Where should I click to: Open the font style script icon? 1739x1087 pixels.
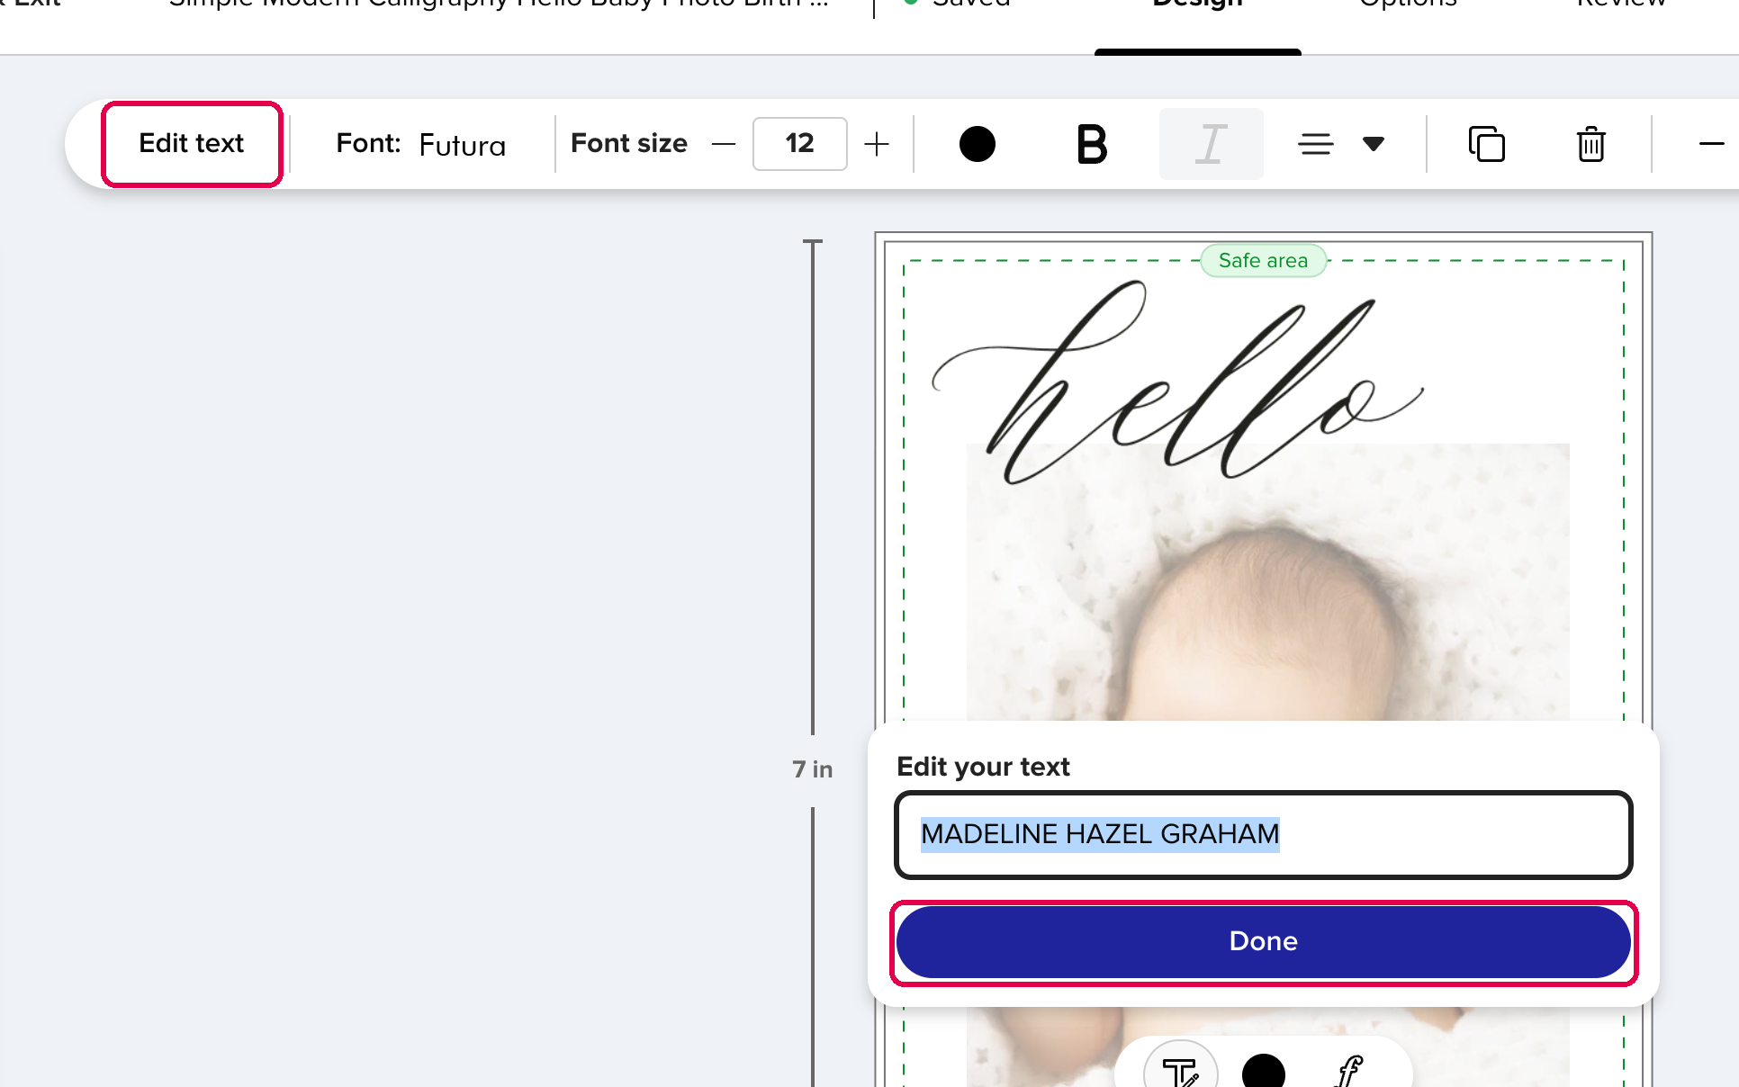pyautogui.click(x=1349, y=1071)
